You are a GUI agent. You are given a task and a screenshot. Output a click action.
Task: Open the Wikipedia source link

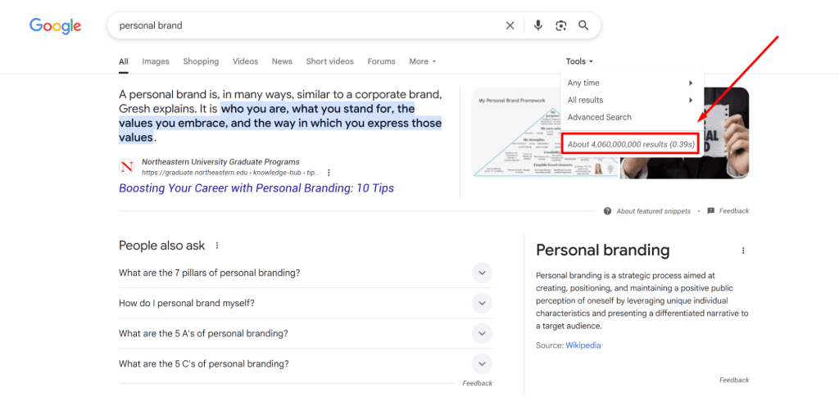click(583, 345)
